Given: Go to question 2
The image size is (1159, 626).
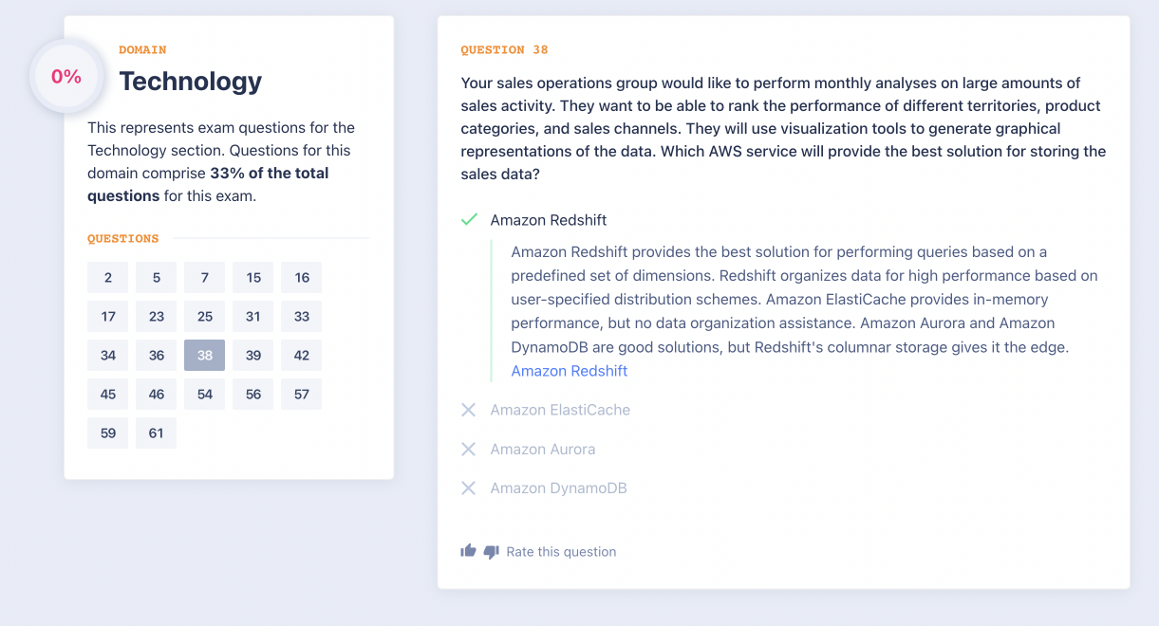Looking at the screenshot, I should pyautogui.click(x=108, y=278).
